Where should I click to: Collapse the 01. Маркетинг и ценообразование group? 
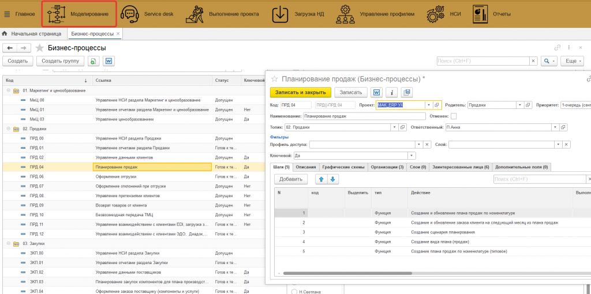click(9, 91)
